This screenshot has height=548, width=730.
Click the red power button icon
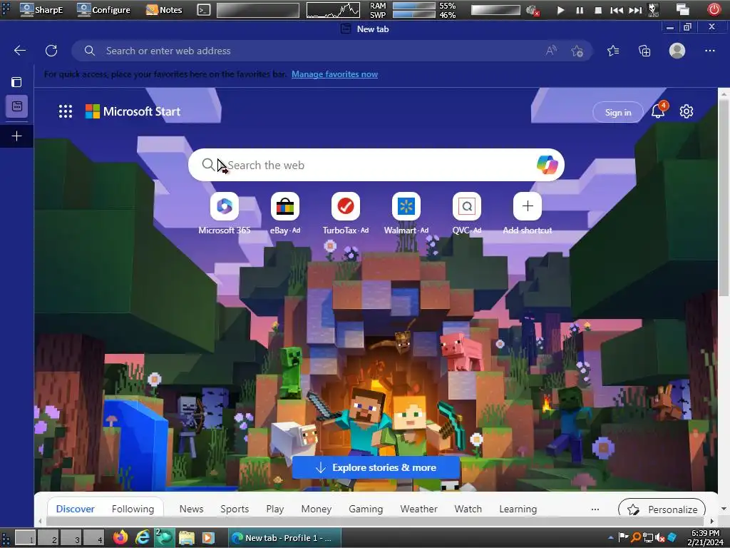click(714, 9)
